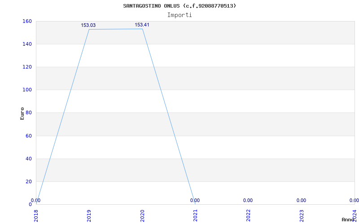Click the 2024 year axis label
This screenshot has width=359, height=224.
pos(355,215)
